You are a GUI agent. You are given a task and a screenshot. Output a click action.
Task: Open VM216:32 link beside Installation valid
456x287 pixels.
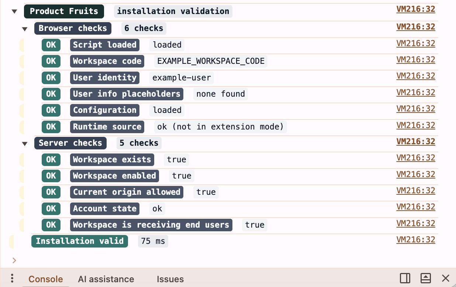tap(416, 240)
